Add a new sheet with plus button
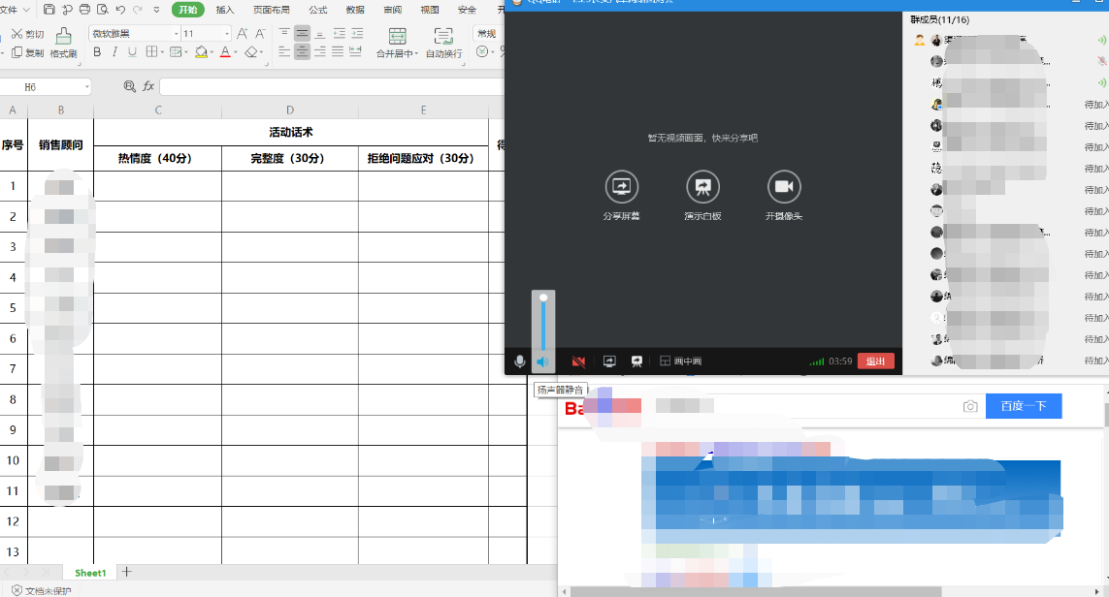1109x597 pixels. (126, 572)
